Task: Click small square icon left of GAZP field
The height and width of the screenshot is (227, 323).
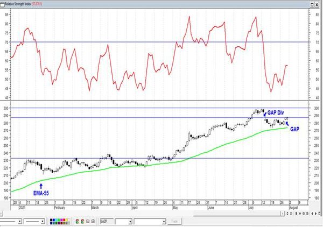Action: (93, 222)
